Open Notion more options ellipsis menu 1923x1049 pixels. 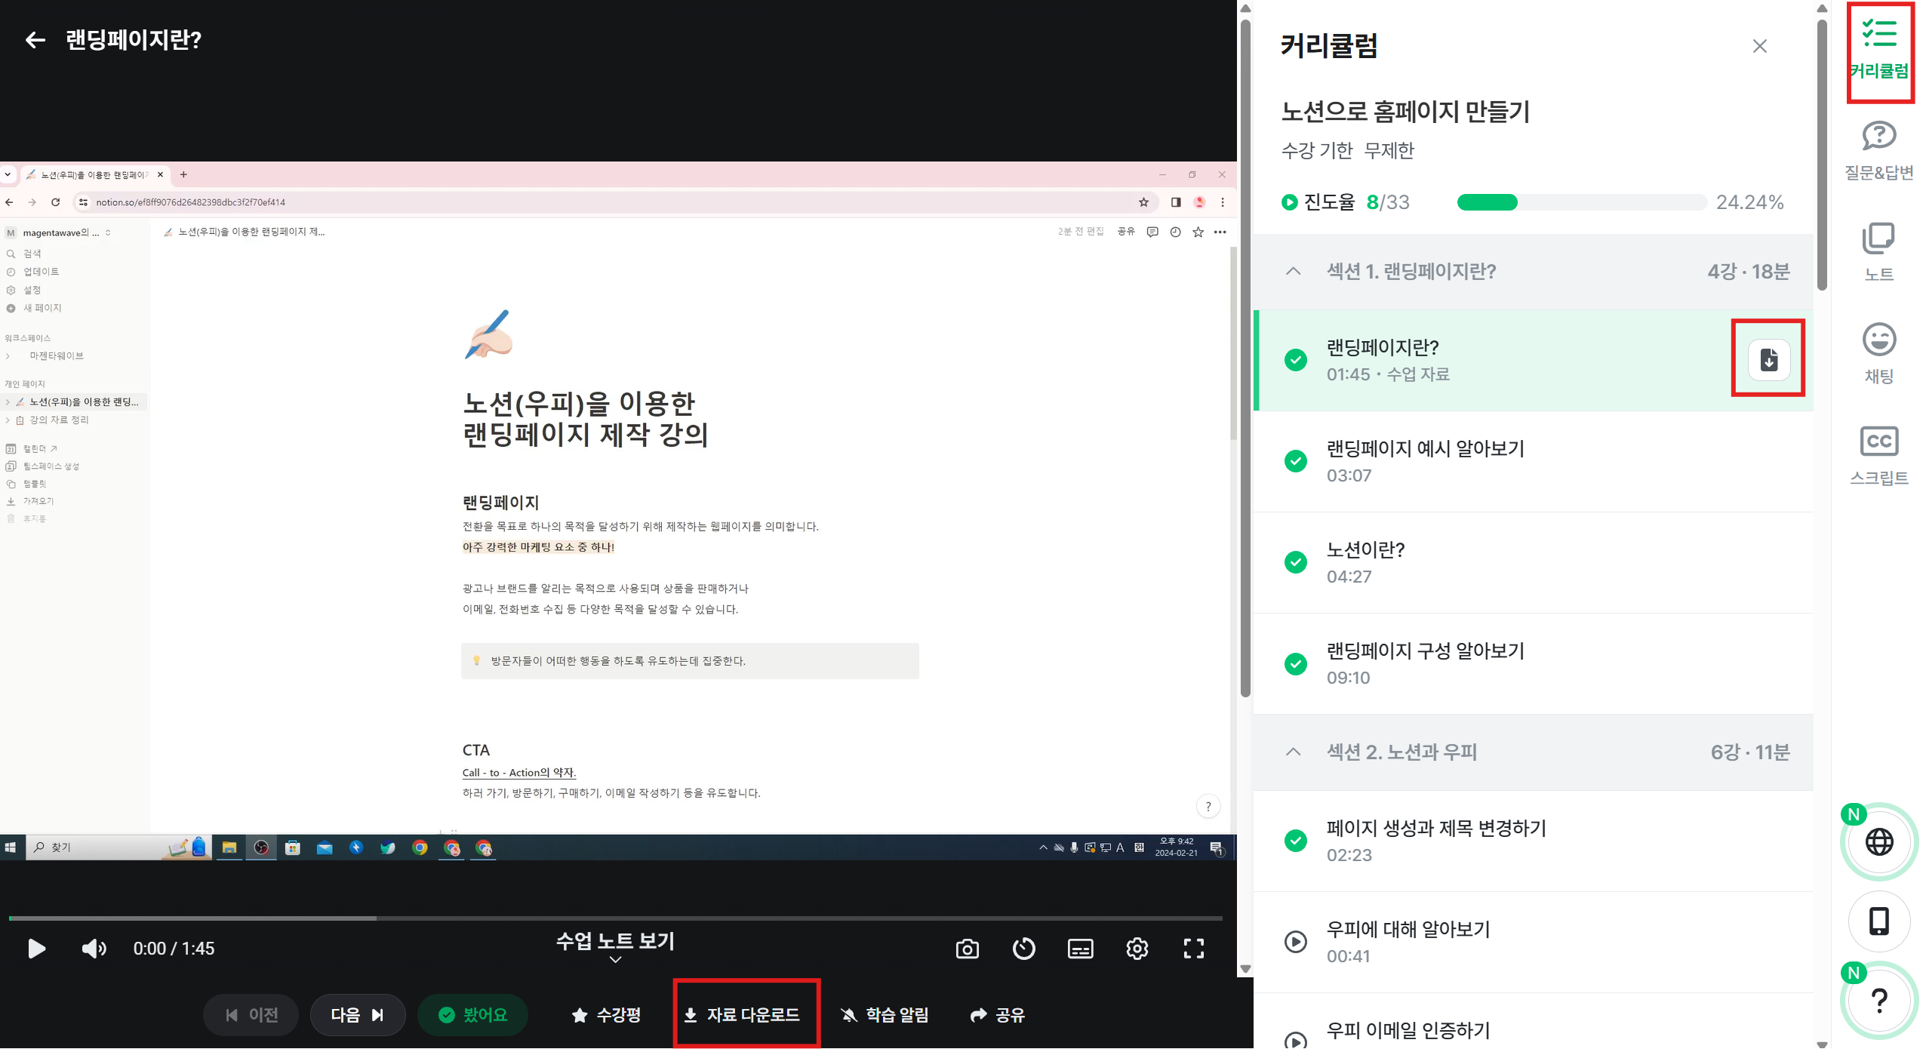click(1220, 232)
